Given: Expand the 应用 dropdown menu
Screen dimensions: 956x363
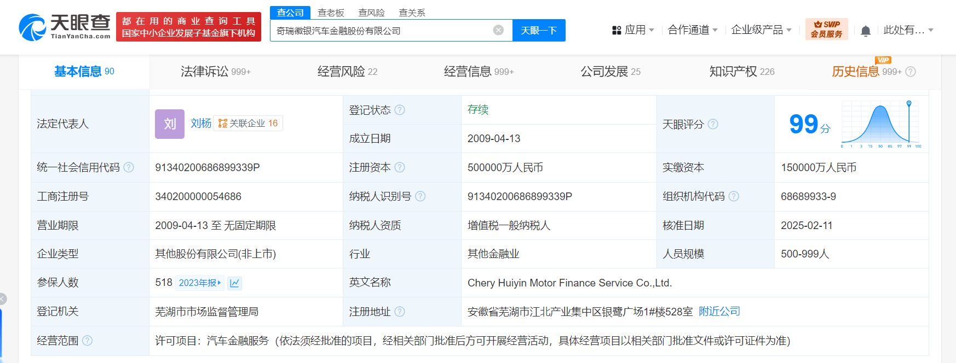Looking at the screenshot, I should [633, 30].
